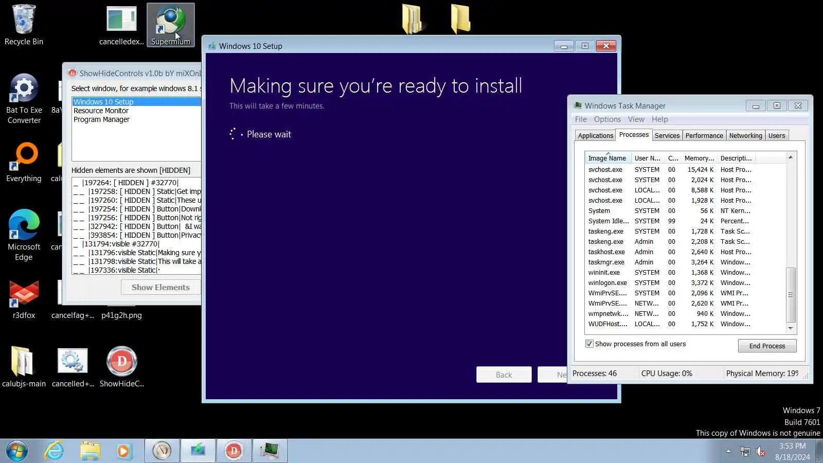Sort processes by User Name column header

(648, 158)
